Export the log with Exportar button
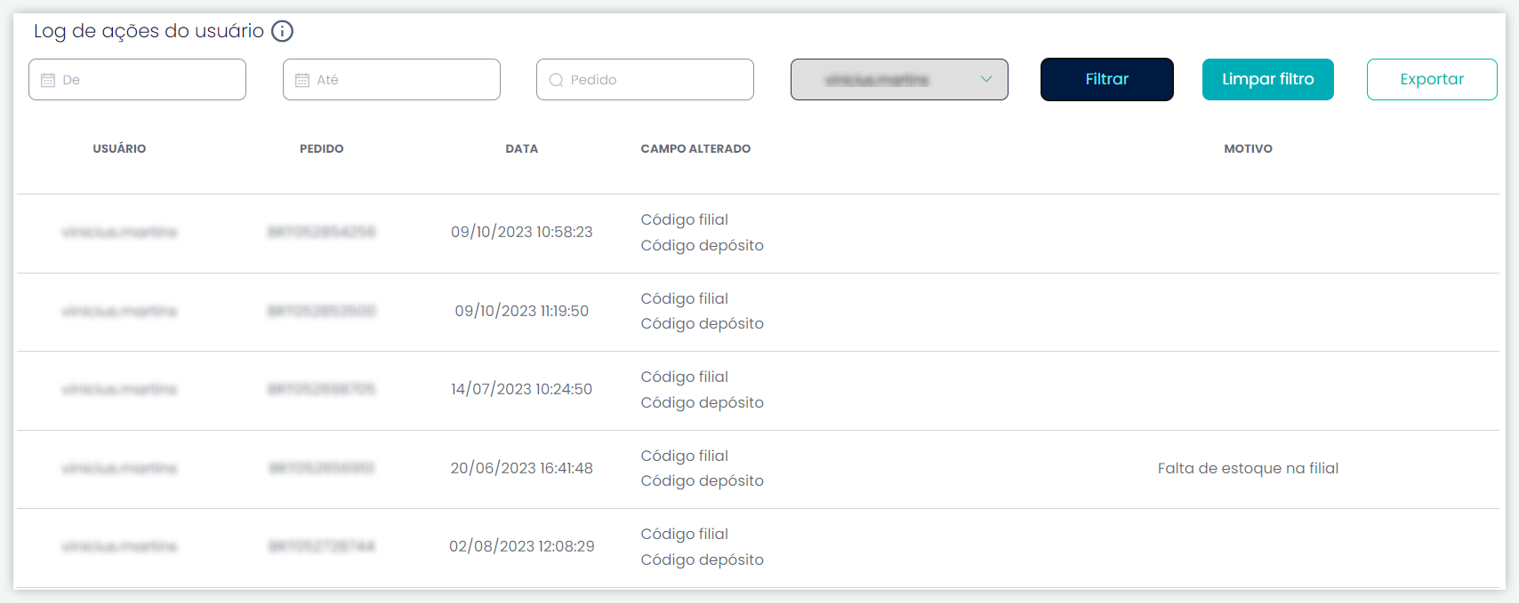1519x603 pixels. point(1432,79)
